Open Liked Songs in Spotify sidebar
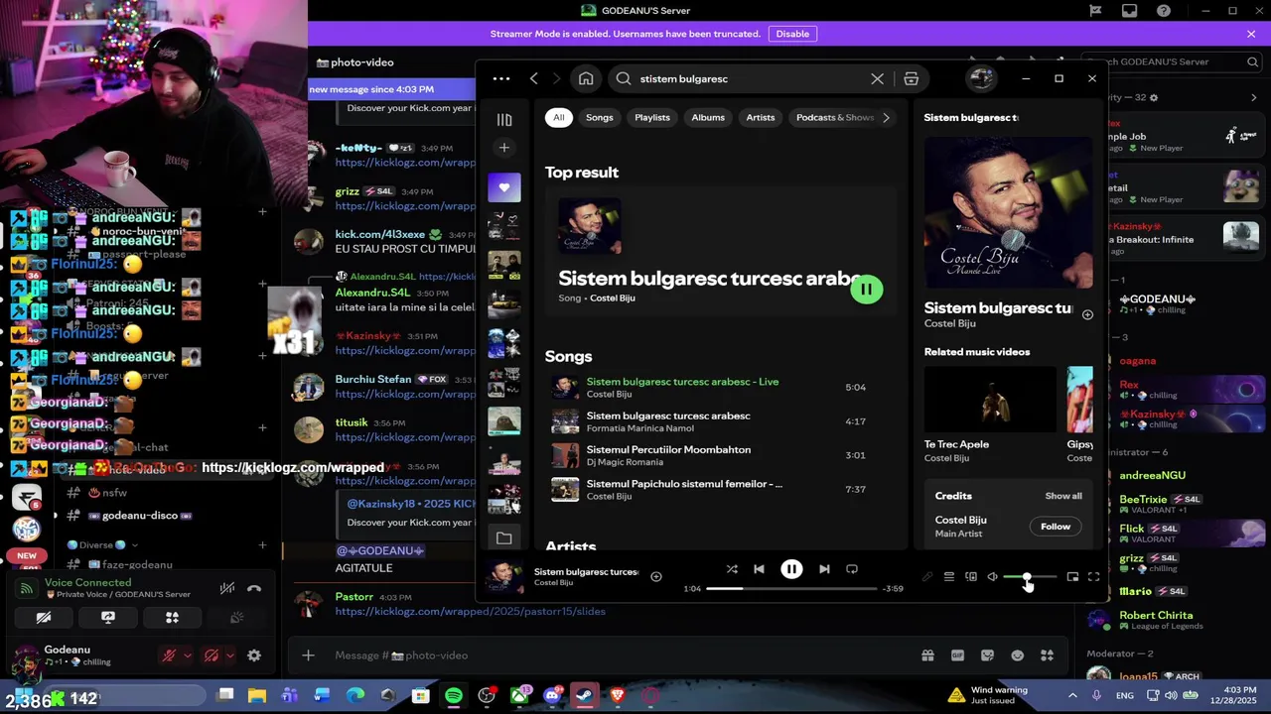 504,187
